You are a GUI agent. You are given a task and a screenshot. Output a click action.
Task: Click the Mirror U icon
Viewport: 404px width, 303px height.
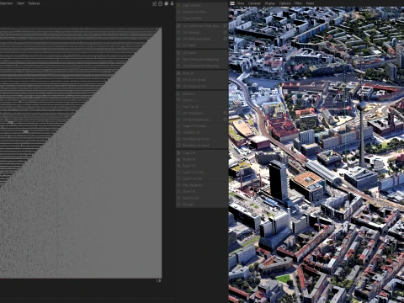[x=178, y=93]
